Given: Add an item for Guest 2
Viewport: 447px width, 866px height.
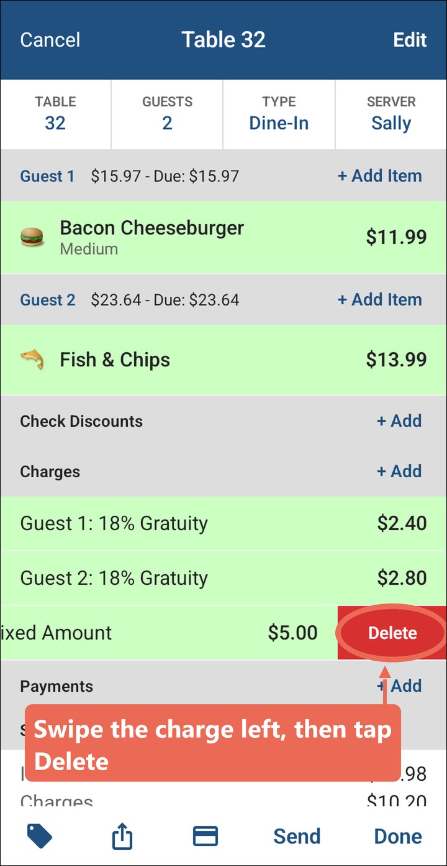Looking at the screenshot, I should click(x=379, y=300).
